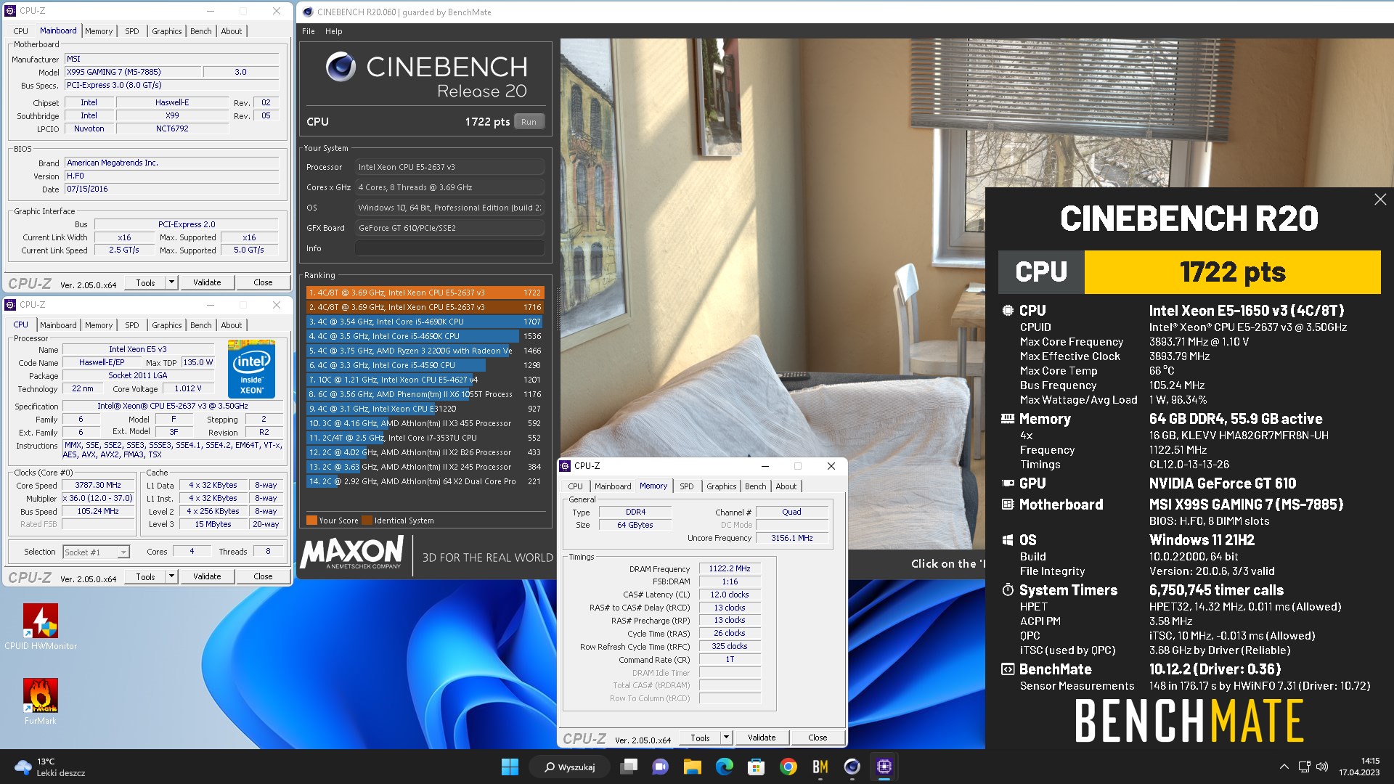Open Task View on the taskbar

click(629, 767)
